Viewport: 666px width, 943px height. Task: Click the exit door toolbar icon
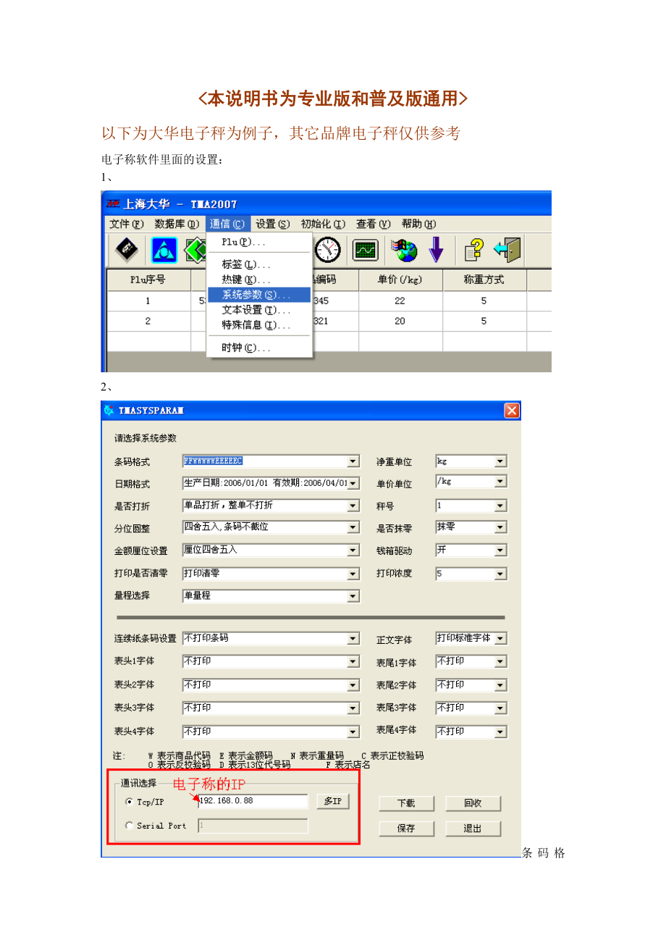point(508,250)
